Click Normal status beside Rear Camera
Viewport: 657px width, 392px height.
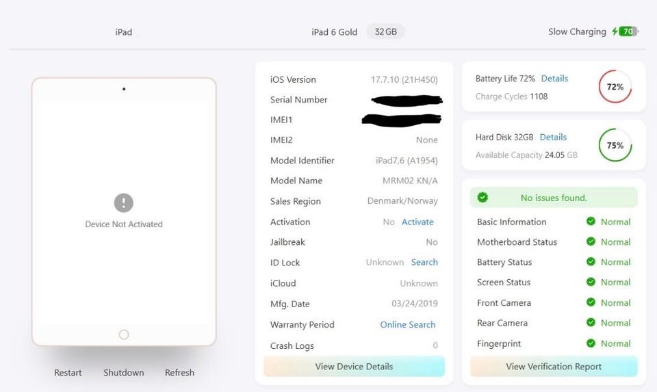click(x=615, y=323)
